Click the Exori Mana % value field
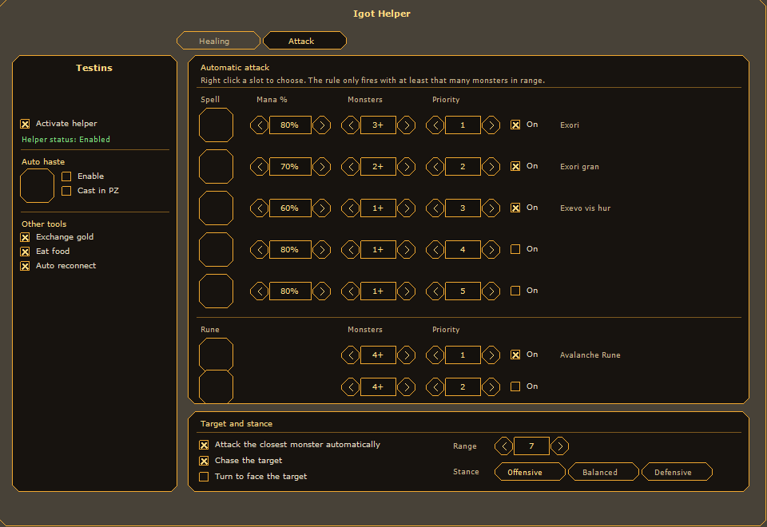 coord(290,125)
